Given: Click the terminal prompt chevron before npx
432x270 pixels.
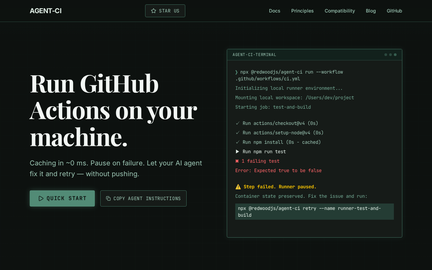Looking at the screenshot, I should (x=237, y=72).
